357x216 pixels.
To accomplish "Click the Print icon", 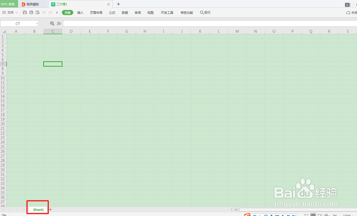I will click(x=31, y=13).
